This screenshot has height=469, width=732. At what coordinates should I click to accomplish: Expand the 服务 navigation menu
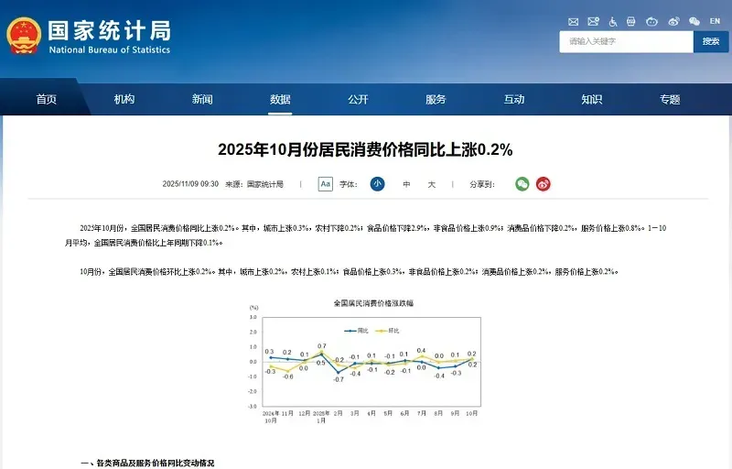pyautogui.click(x=436, y=100)
